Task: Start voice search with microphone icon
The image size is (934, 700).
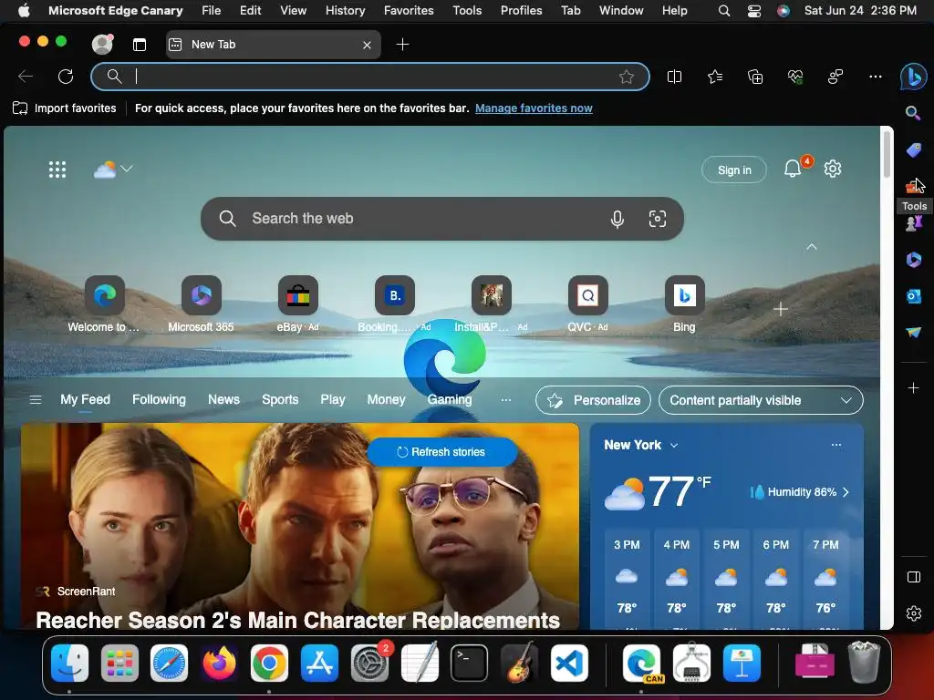Action: [617, 219]
